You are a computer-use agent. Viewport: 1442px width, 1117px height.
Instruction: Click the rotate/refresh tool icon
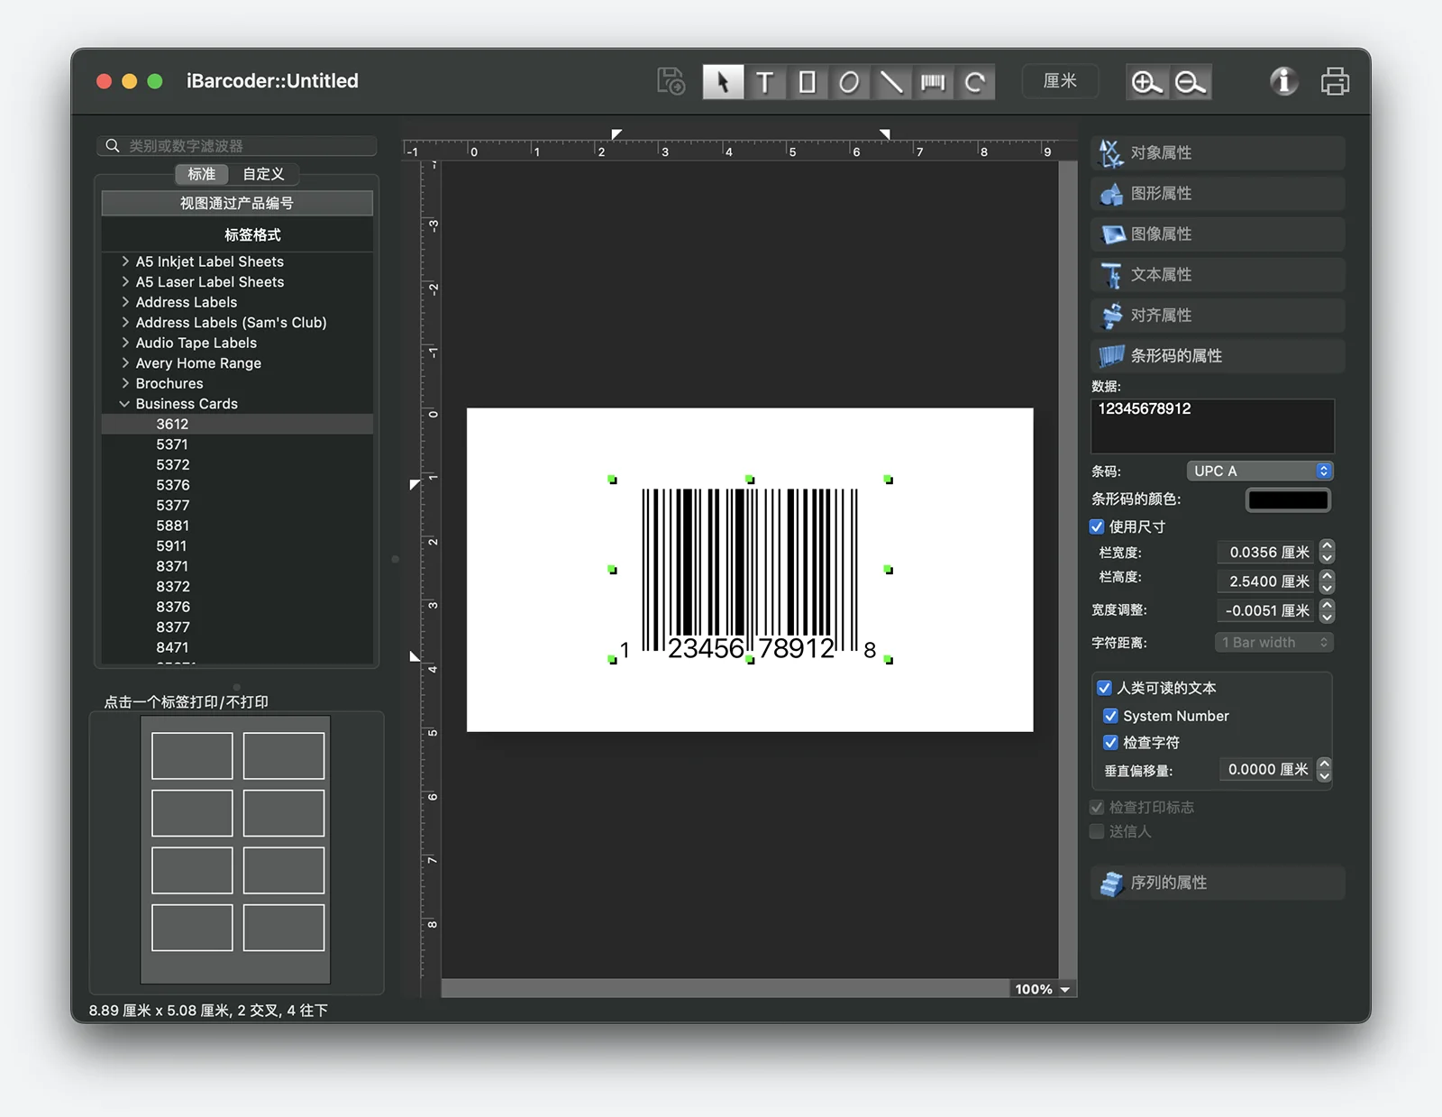tap(974, 82)
